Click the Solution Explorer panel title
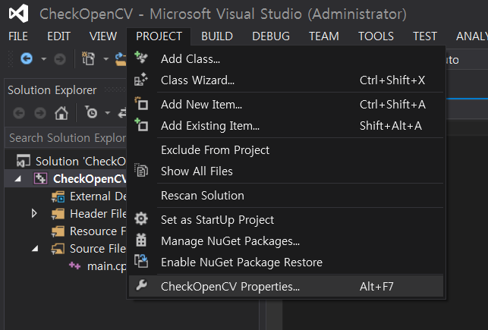 point(52,90)
